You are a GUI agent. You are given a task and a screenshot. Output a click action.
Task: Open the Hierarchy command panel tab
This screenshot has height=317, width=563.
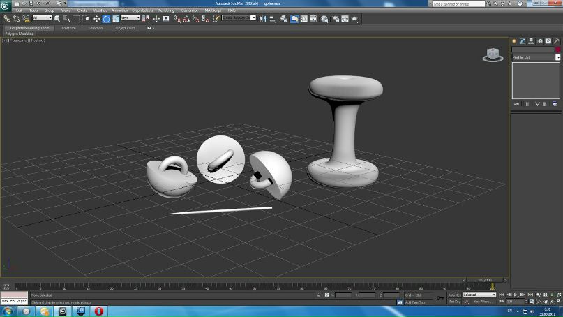click(531, 41)
